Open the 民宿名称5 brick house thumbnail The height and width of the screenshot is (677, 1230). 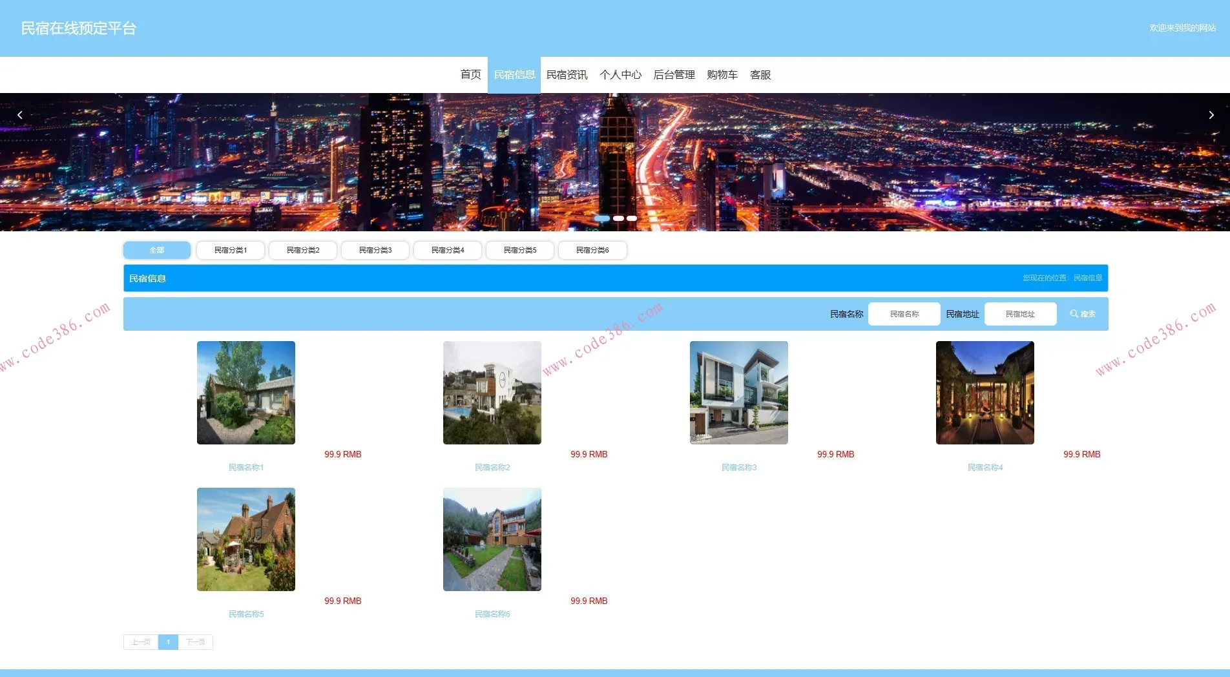[x=246, y=539]
